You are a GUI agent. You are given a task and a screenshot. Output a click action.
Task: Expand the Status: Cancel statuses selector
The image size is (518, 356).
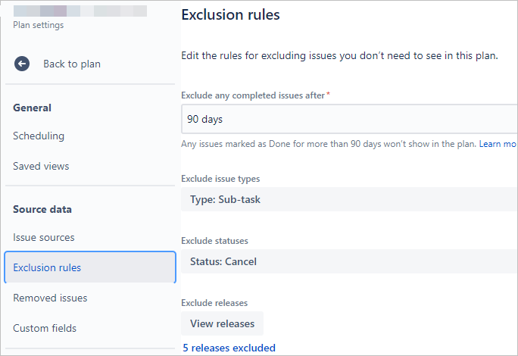pos(350,261)
